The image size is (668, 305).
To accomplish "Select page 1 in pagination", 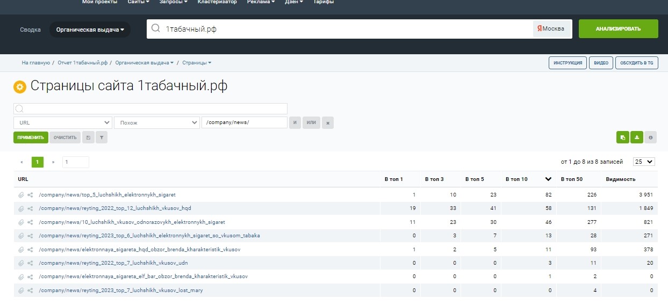I will [37, 162].
